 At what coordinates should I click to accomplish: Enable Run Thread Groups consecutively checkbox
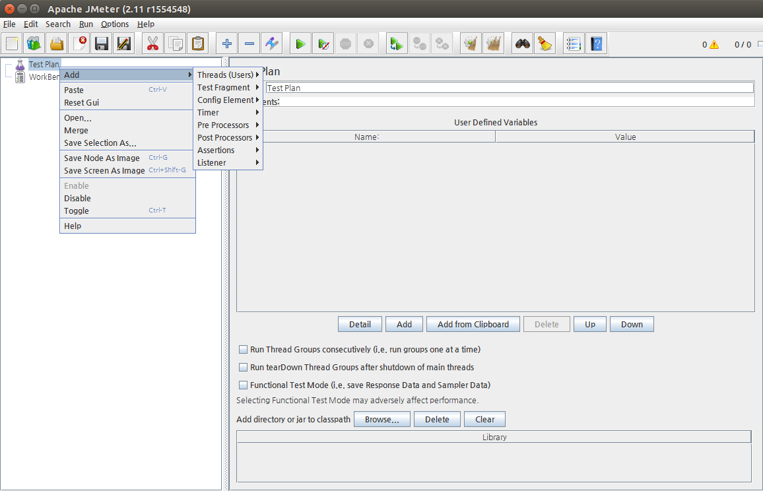click(244, 349)
